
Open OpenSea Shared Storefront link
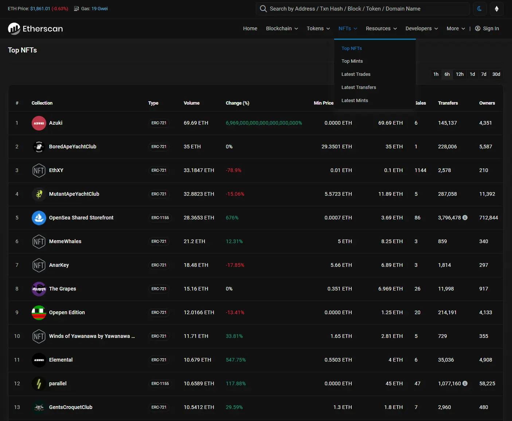pos(81,218)
